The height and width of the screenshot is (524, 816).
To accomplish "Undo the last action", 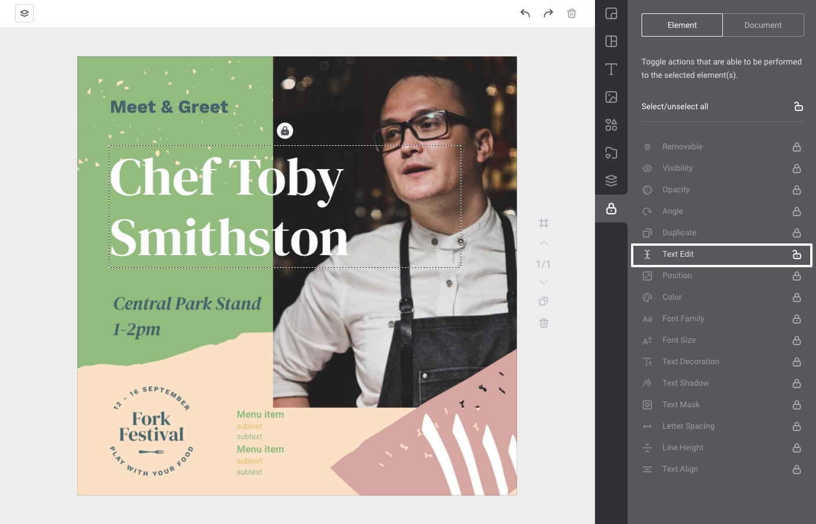I will pyautogui.click(x=525, y=13).
